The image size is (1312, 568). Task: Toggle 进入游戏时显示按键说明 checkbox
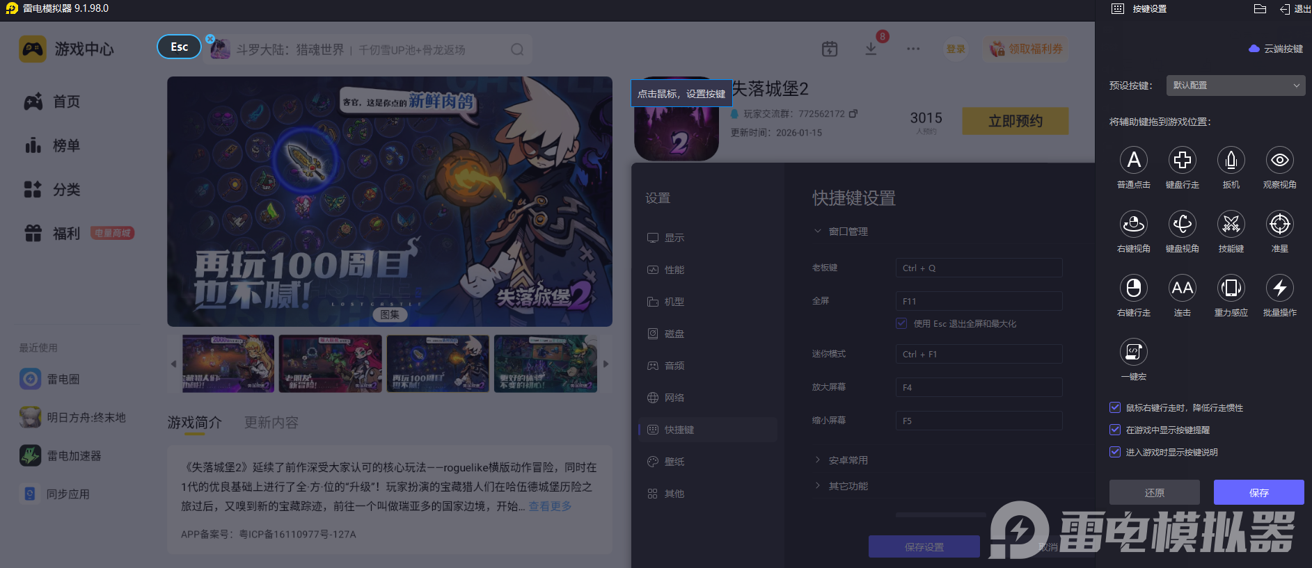point(1115,452)
